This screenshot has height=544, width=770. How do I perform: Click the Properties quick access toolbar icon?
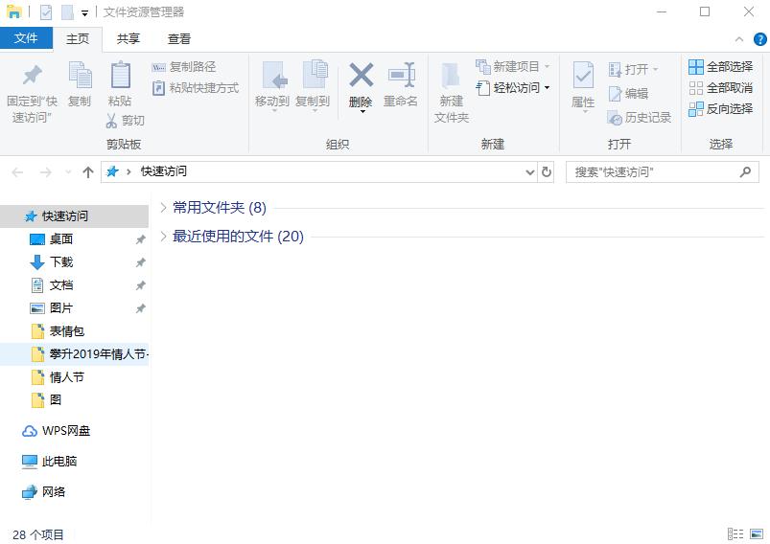pyautogui.click(x=46, y=11)
